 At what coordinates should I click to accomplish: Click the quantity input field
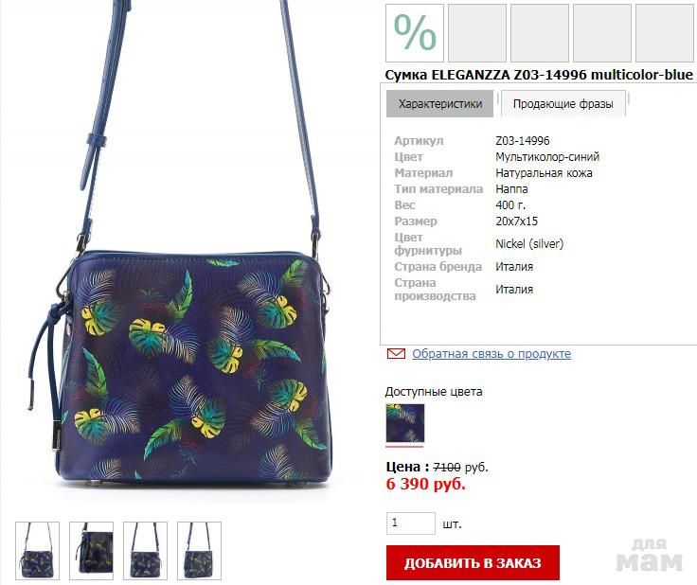411,523
